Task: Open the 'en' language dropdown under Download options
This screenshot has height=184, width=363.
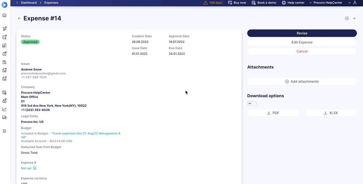Action: [252, 103]
